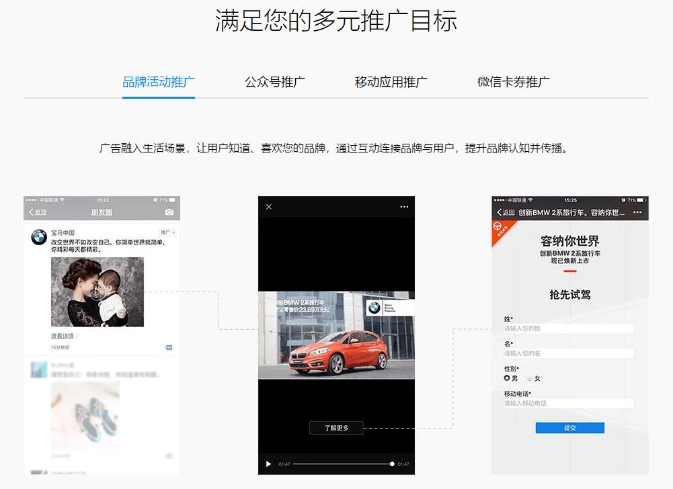Click the 了解更多 button on video
This screenshot has width=673, height=489.
tap(336, 428)
